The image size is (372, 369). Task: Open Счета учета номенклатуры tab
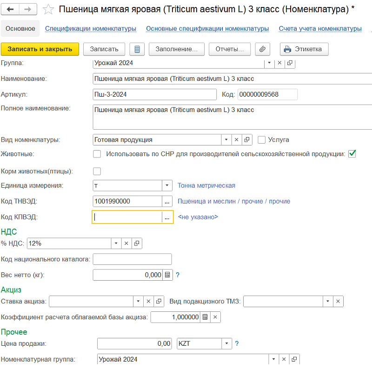[320, 28]
